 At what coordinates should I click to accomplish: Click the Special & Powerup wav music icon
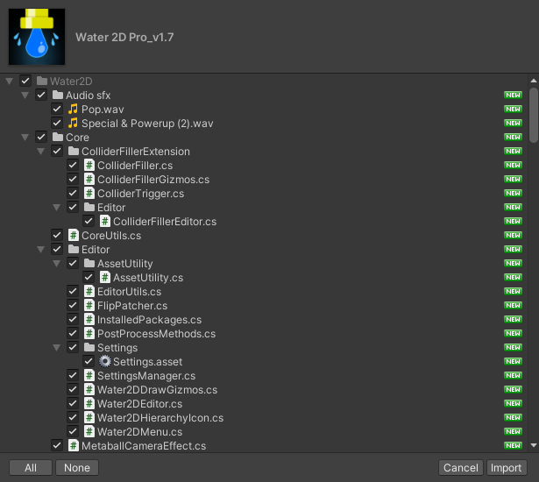pyautogui.click(x=73, y=123)
